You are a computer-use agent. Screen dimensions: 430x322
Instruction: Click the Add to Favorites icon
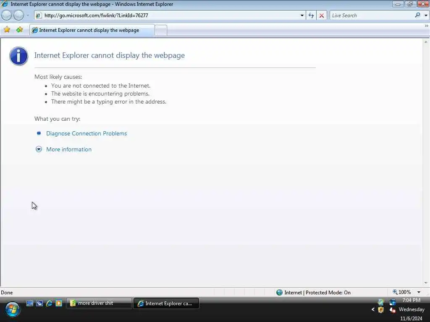(19, 30)
